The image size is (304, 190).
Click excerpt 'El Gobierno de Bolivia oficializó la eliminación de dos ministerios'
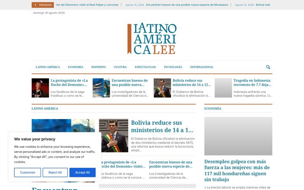(163, 144)
